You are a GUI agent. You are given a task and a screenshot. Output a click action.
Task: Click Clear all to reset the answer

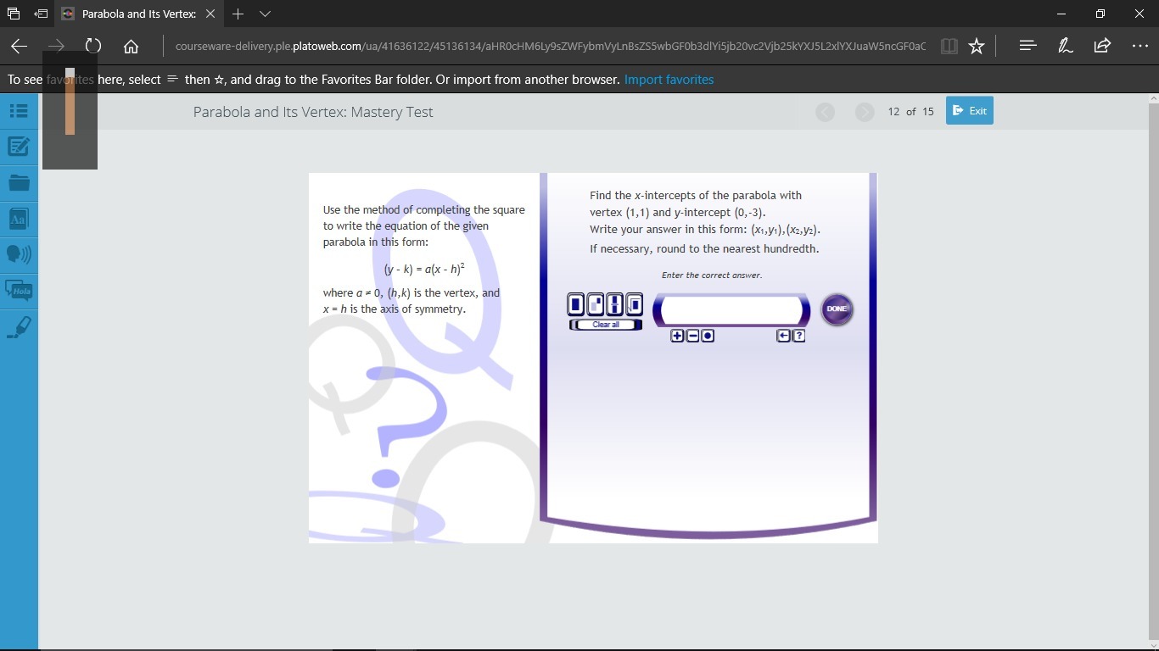pos(606,325)
